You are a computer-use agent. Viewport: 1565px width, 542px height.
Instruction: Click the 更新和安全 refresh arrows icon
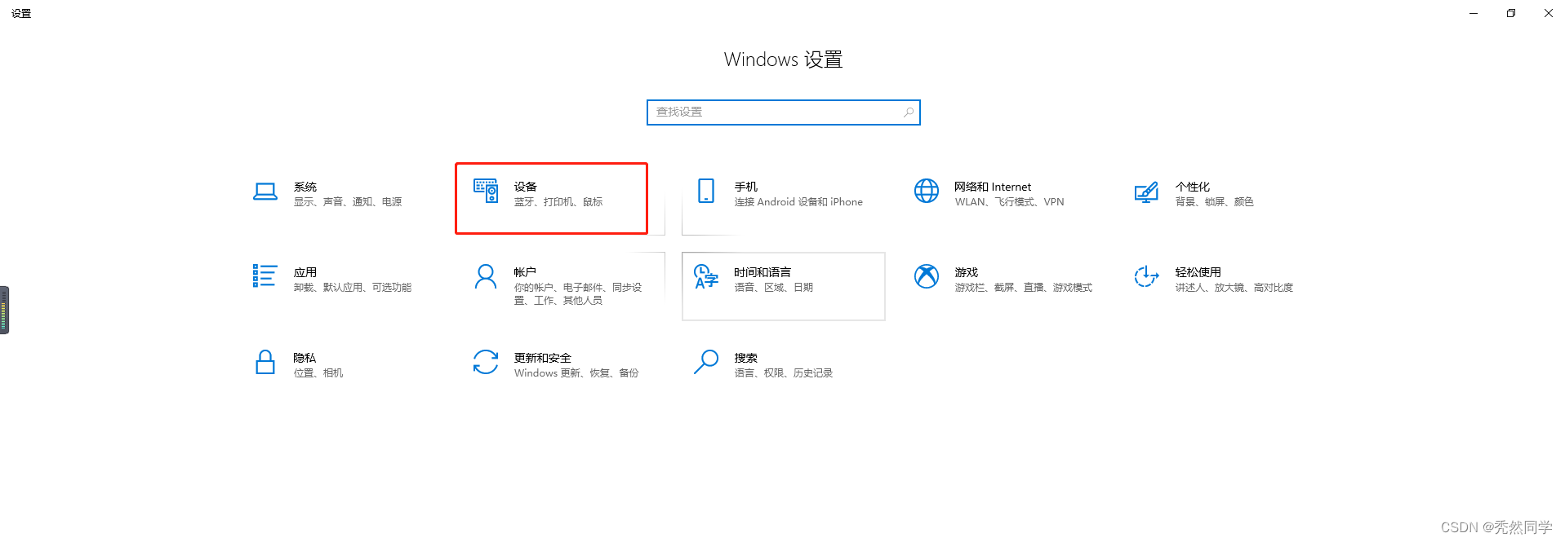click(x=486, y=362)
